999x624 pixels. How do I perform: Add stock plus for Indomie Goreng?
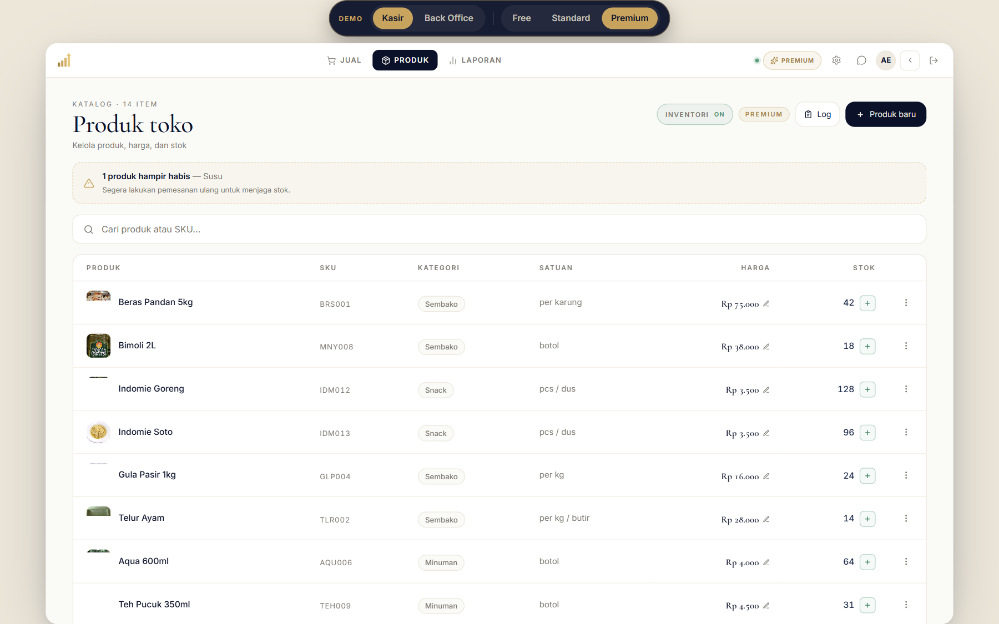tap(867, 389)
